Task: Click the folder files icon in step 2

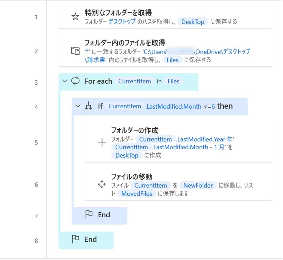Action: [x=75, y=51]
